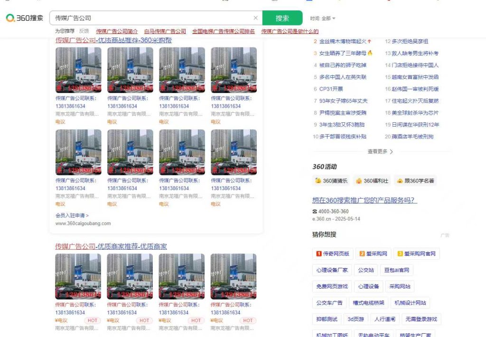Select suggestion 白马传媒广告公司

(165, 31)
